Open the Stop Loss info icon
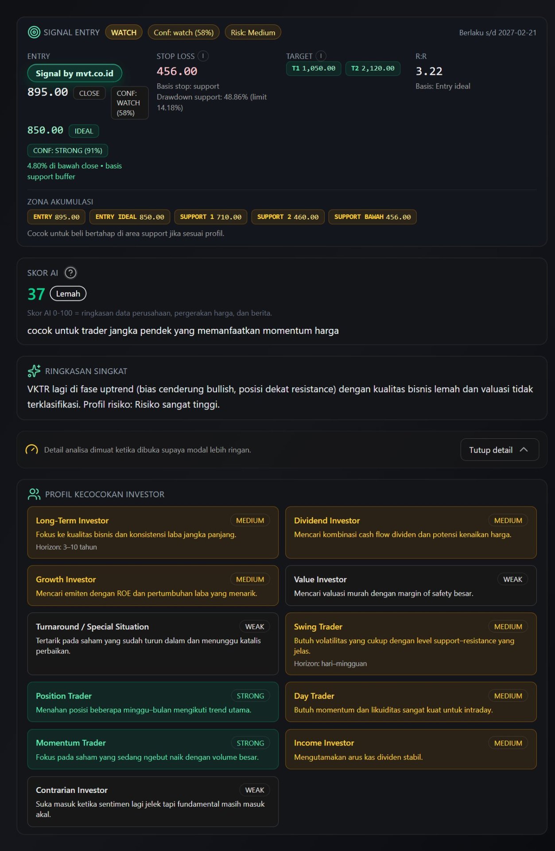 pyautogui.click(x=203, y=56)
